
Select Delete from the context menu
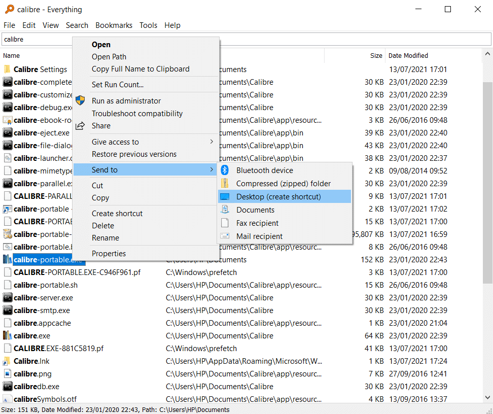[146, 226]
